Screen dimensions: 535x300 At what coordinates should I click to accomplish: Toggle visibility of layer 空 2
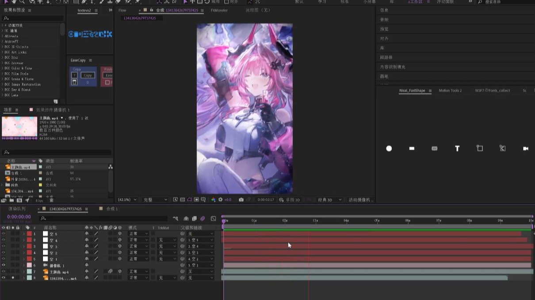(x=4, y=253)
